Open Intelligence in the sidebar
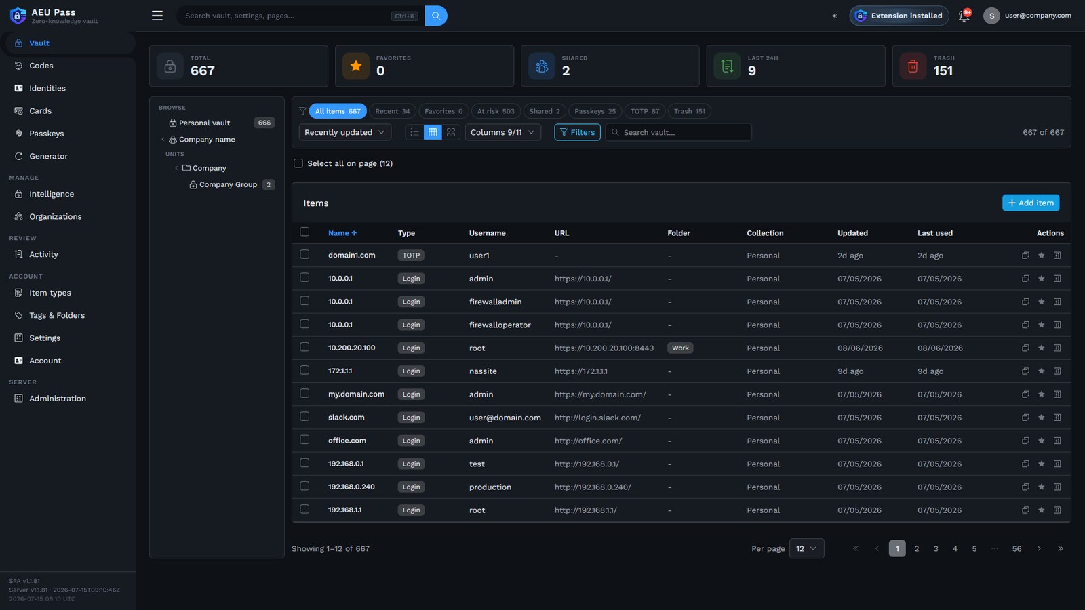The width and height of the screenshot is (1085, 610). 68,194
